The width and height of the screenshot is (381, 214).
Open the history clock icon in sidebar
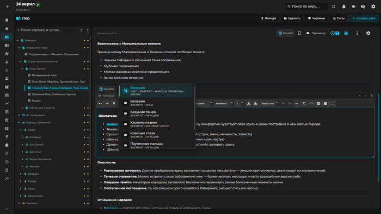[x=7, y=162]
